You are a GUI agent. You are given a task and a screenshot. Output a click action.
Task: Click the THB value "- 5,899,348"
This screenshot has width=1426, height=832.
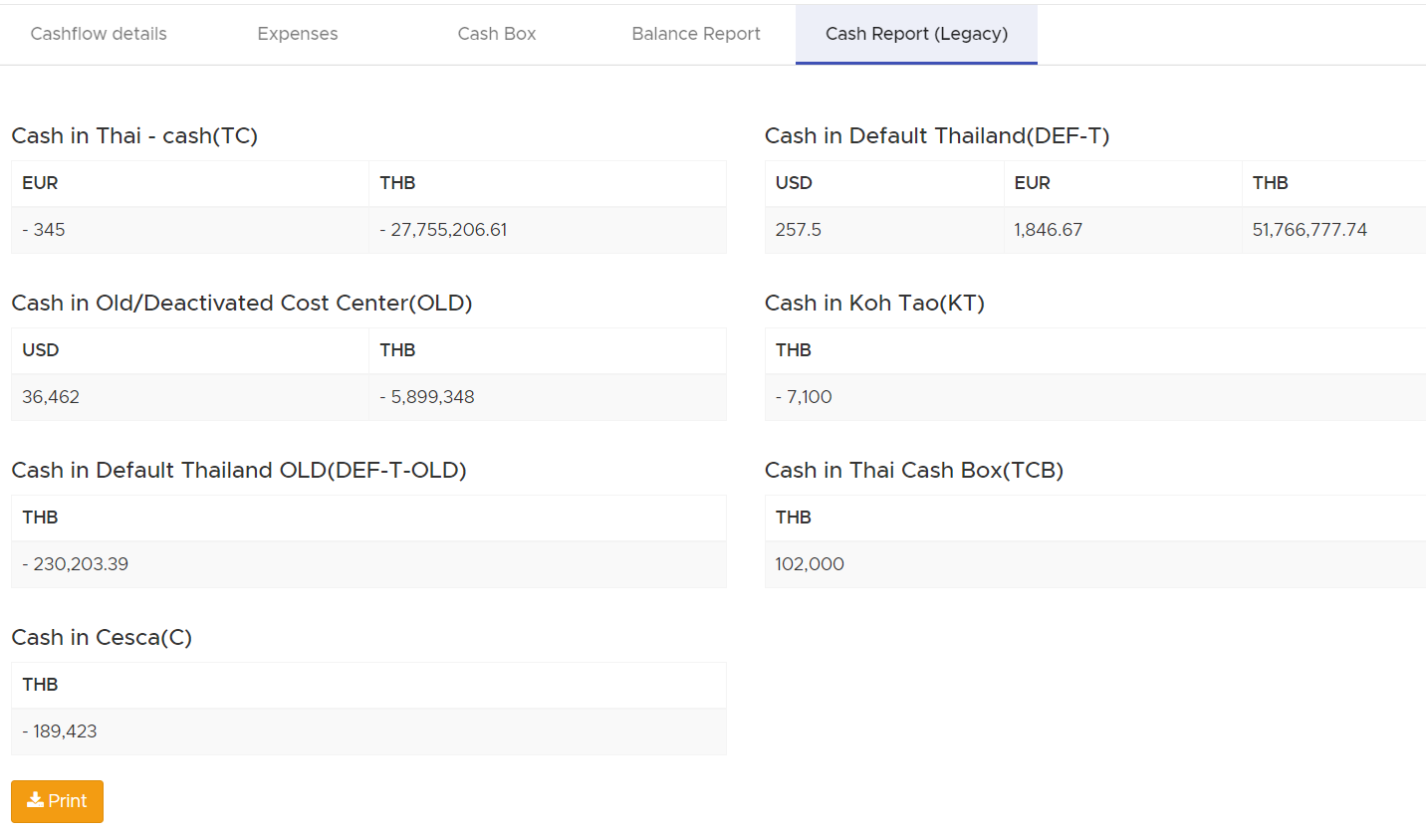coord(427,397)
